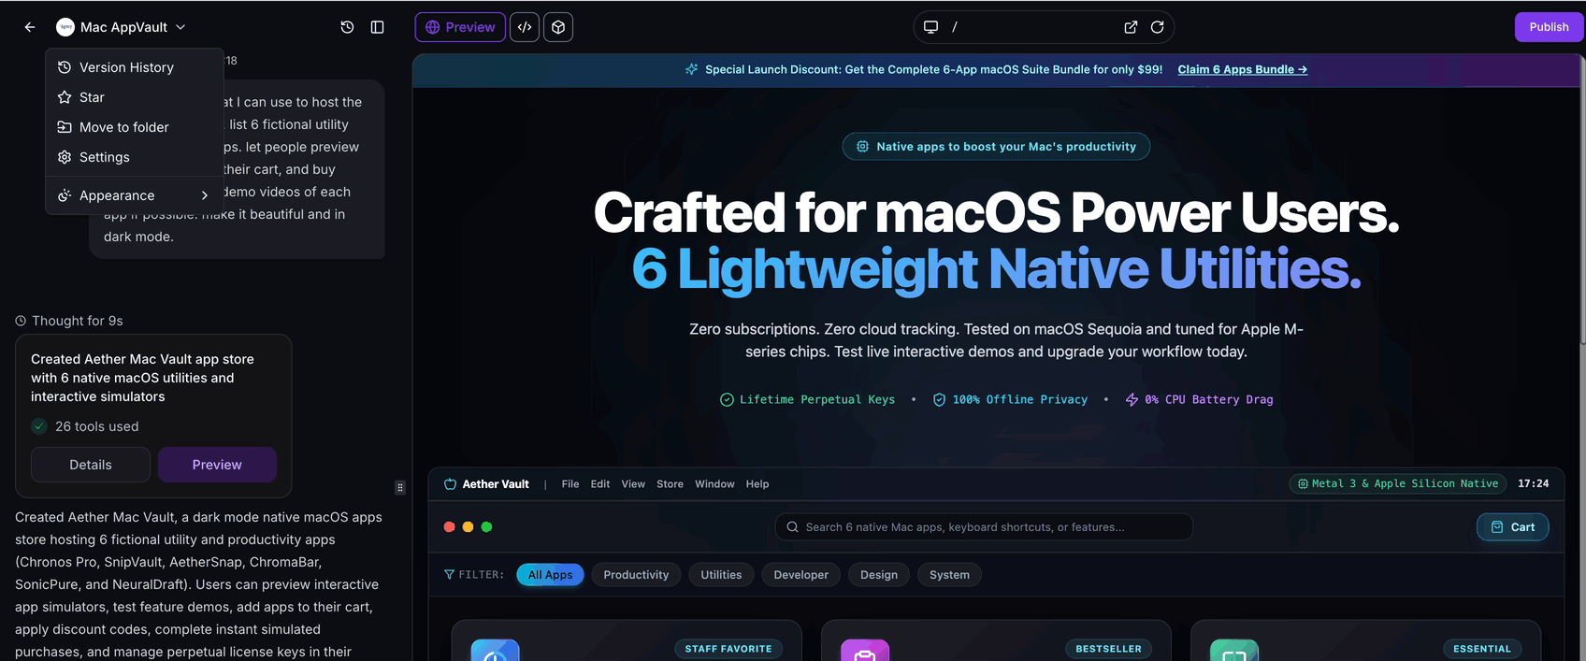Open Settings from the project menu
Screen dimensions: 1586x661
coord(135,157)
